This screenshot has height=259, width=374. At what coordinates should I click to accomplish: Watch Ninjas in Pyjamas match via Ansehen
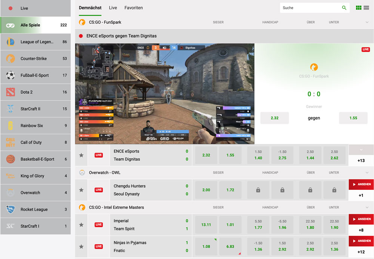[x=361, y=241]
